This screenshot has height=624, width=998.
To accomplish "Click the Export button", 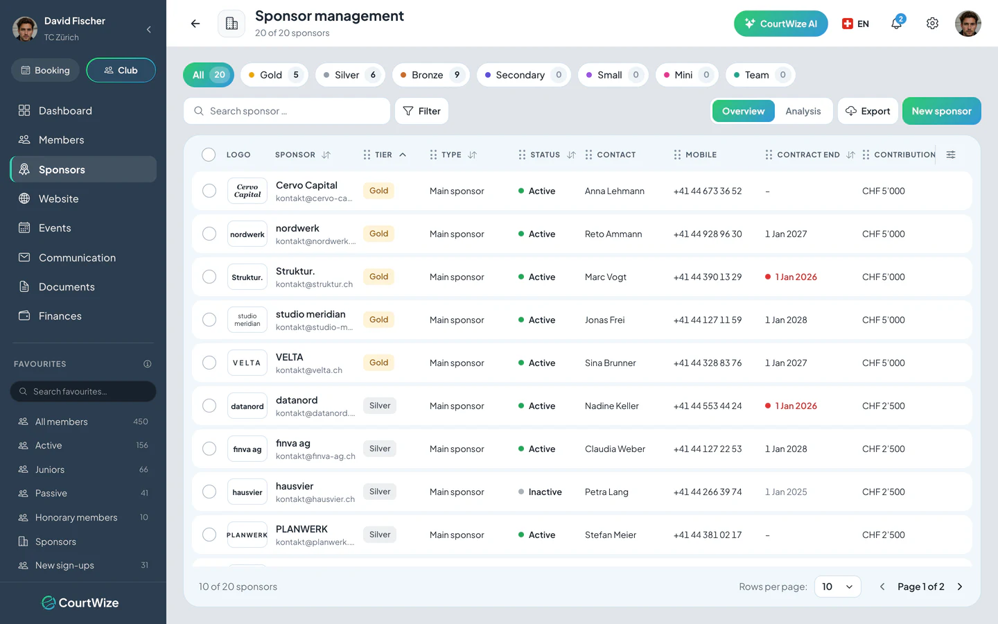I will 868,111.
